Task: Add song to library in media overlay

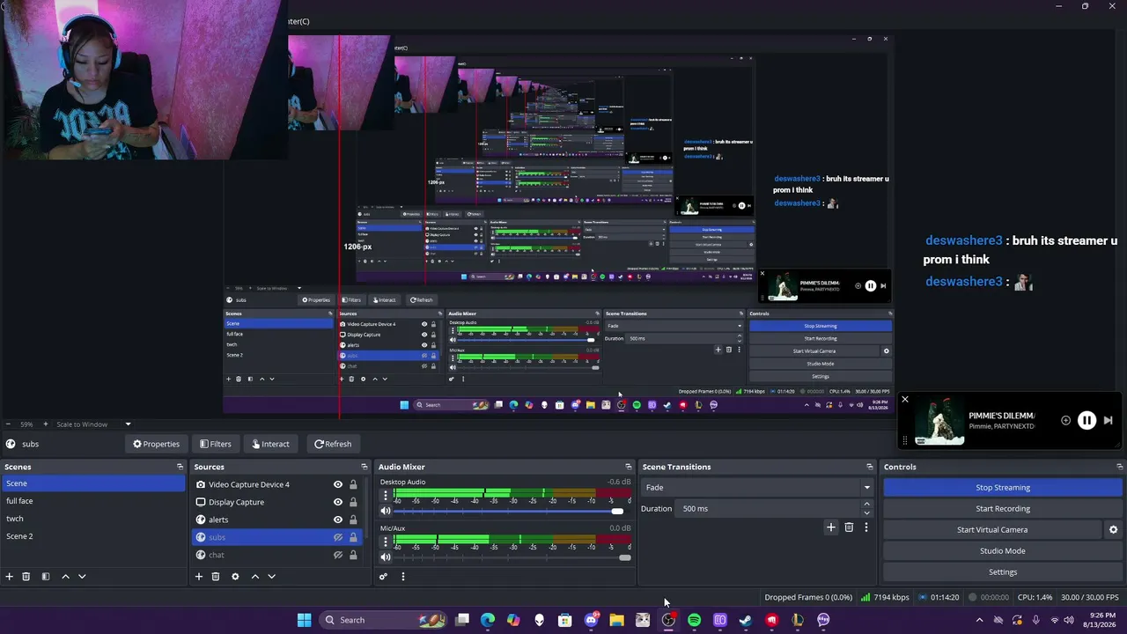Action: [1065, 421]
